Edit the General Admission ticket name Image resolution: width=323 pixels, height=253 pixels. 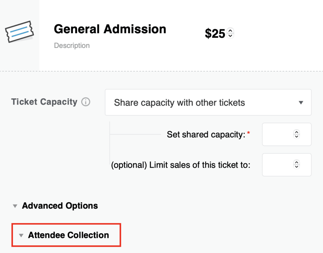(110, 29)
